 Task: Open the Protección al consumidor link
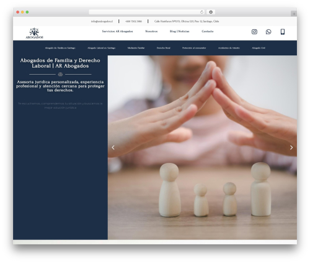click(x=194, y=48)
